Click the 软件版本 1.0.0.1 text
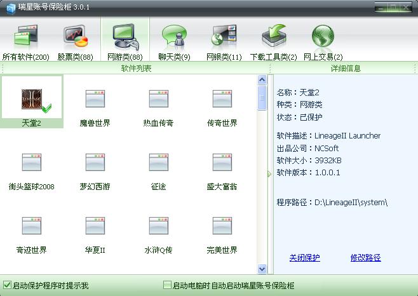Viewport: 418px width, 296px height. 309,173
